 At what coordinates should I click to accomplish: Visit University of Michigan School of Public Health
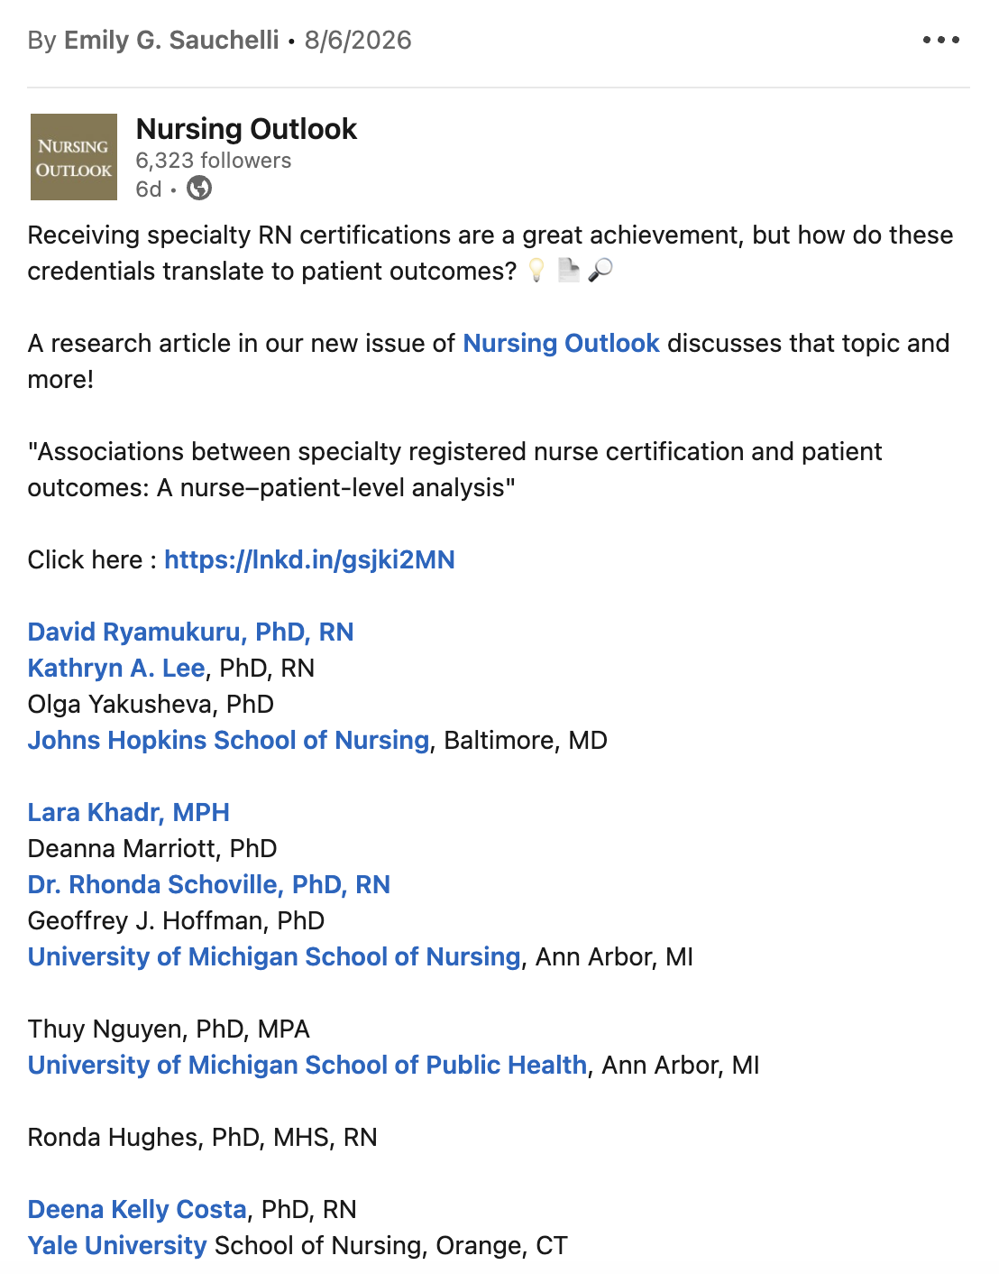[307, 1065]
